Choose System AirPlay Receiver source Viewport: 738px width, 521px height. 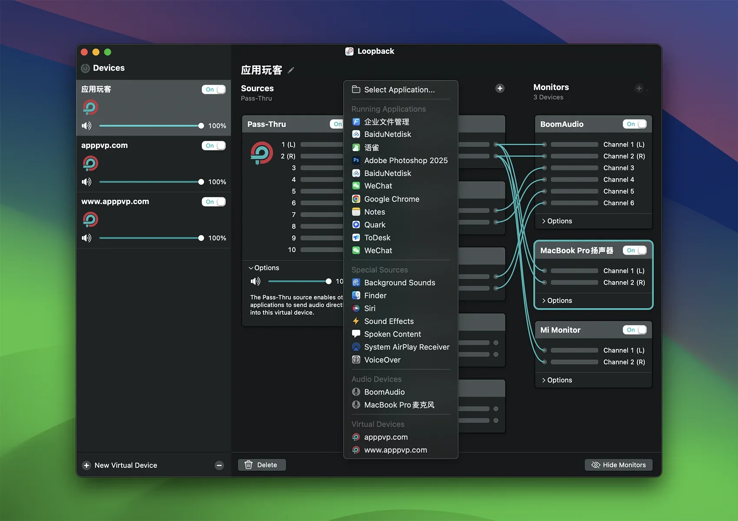tap(401, 347)
